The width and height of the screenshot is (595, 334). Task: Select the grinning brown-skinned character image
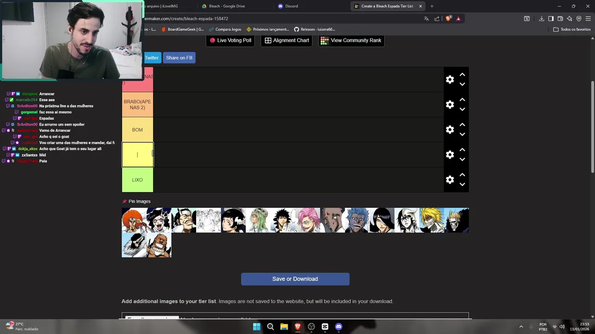tap(159, 245)
